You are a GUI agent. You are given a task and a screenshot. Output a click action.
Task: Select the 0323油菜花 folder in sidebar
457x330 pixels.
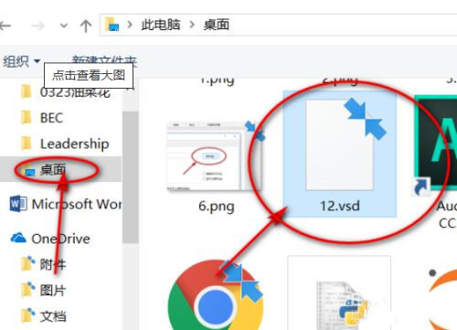point(75,92)
